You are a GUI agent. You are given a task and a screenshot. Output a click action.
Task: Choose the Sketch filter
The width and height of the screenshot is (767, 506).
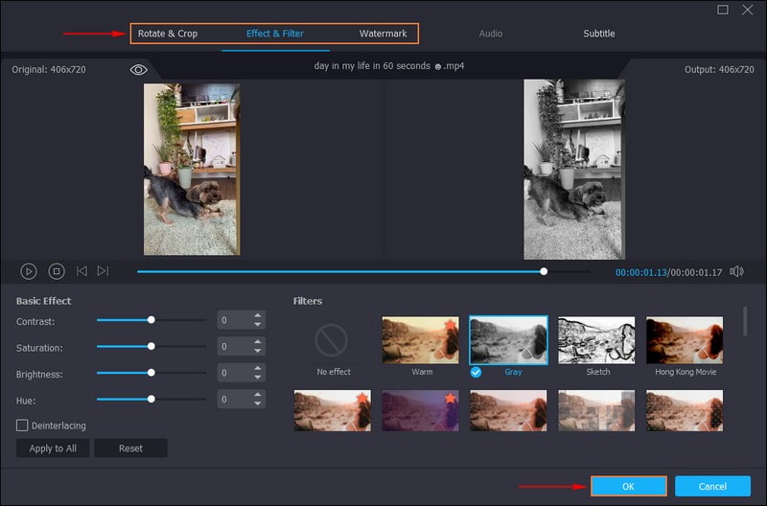pos(596,340)
